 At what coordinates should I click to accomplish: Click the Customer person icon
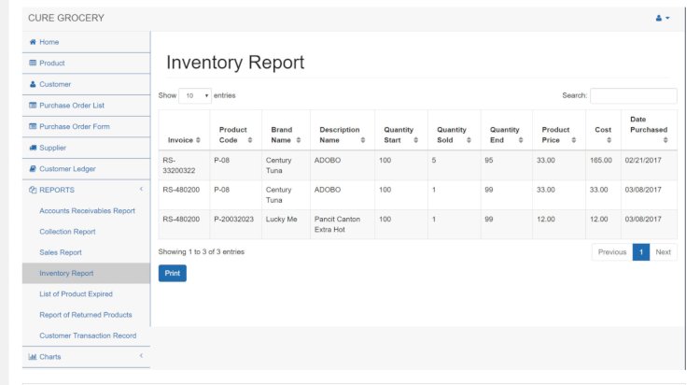pos(33,84)
